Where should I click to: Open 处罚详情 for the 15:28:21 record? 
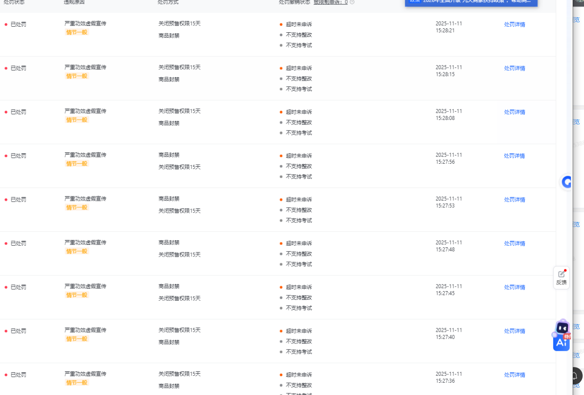coord(514,24)
